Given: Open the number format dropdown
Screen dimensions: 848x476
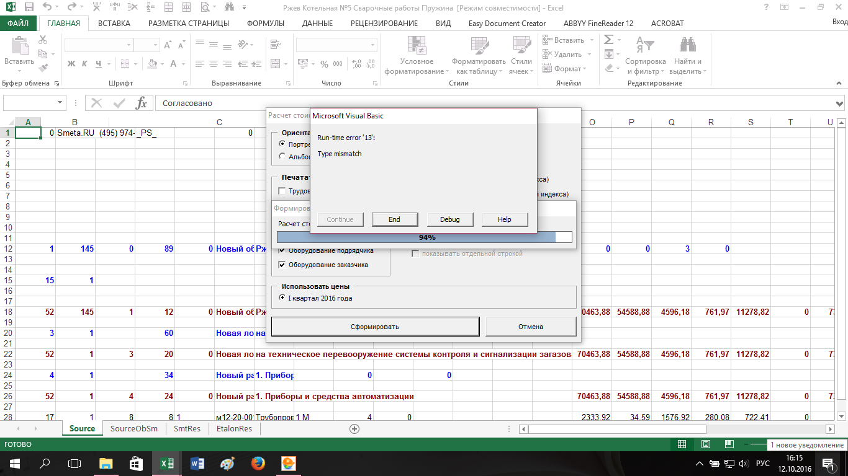Looking at the screenshot, I should click(x=372, y=45).
